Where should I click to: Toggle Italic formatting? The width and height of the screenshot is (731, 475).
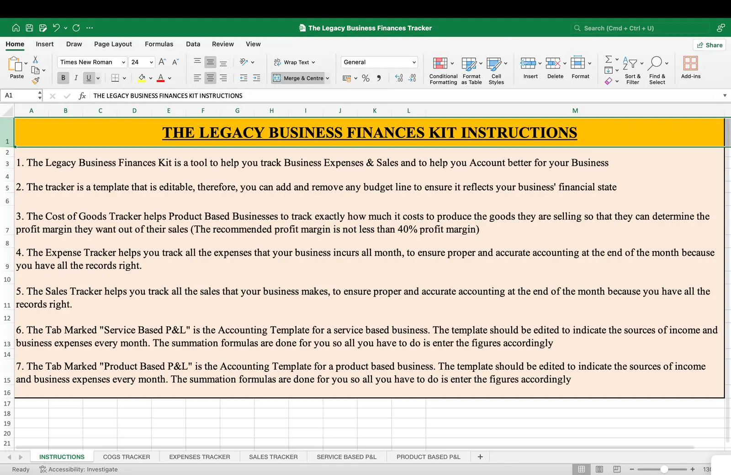tap(76, 78)
